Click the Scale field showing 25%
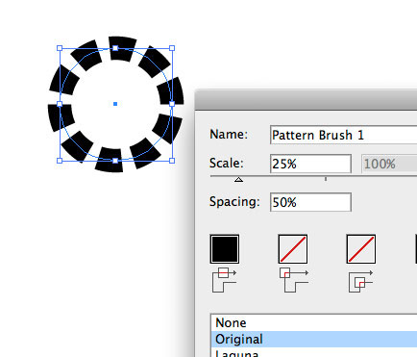Screen dimensions: 417x357 (310, 164)
